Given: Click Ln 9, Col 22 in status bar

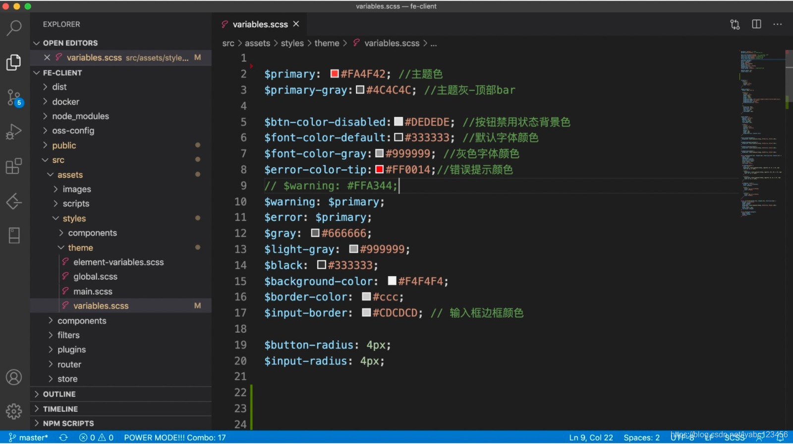Looking at the screenshot, I should (591, 438).
